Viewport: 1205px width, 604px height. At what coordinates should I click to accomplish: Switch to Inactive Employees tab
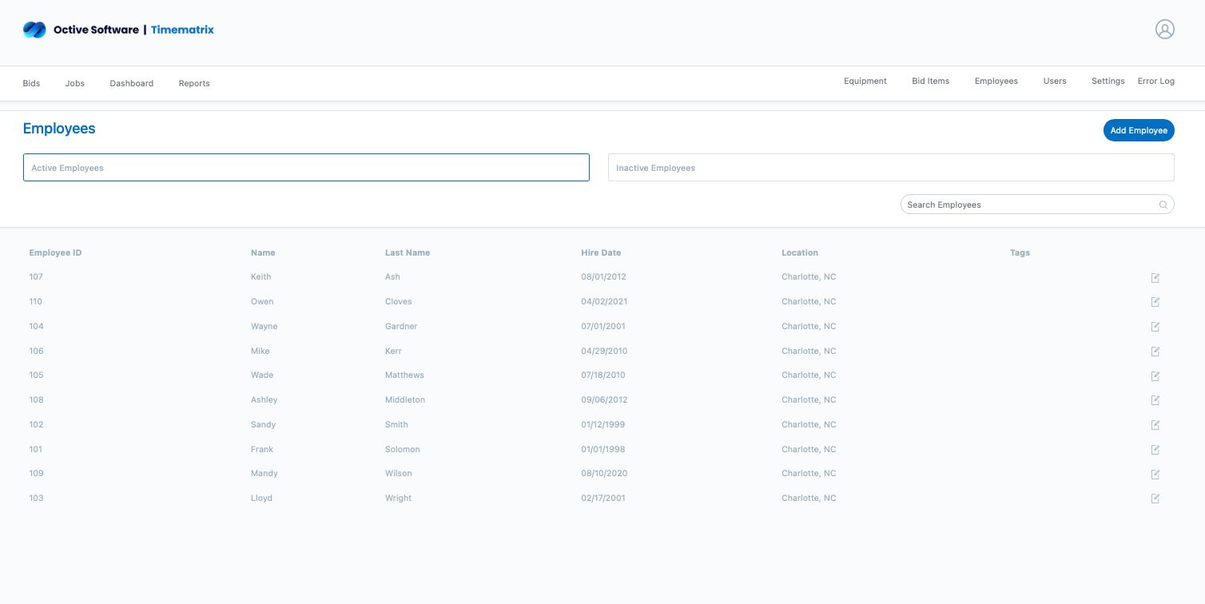tap(890, 168)
